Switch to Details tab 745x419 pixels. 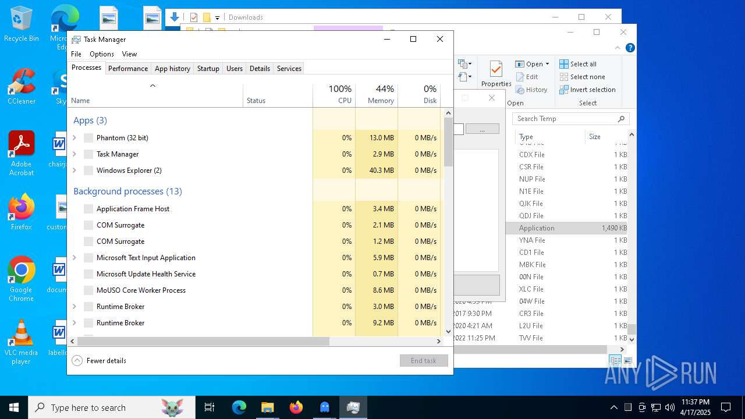pos(260,69)
